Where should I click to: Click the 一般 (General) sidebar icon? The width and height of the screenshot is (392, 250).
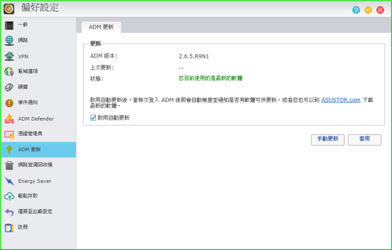[x=9, y=25]
